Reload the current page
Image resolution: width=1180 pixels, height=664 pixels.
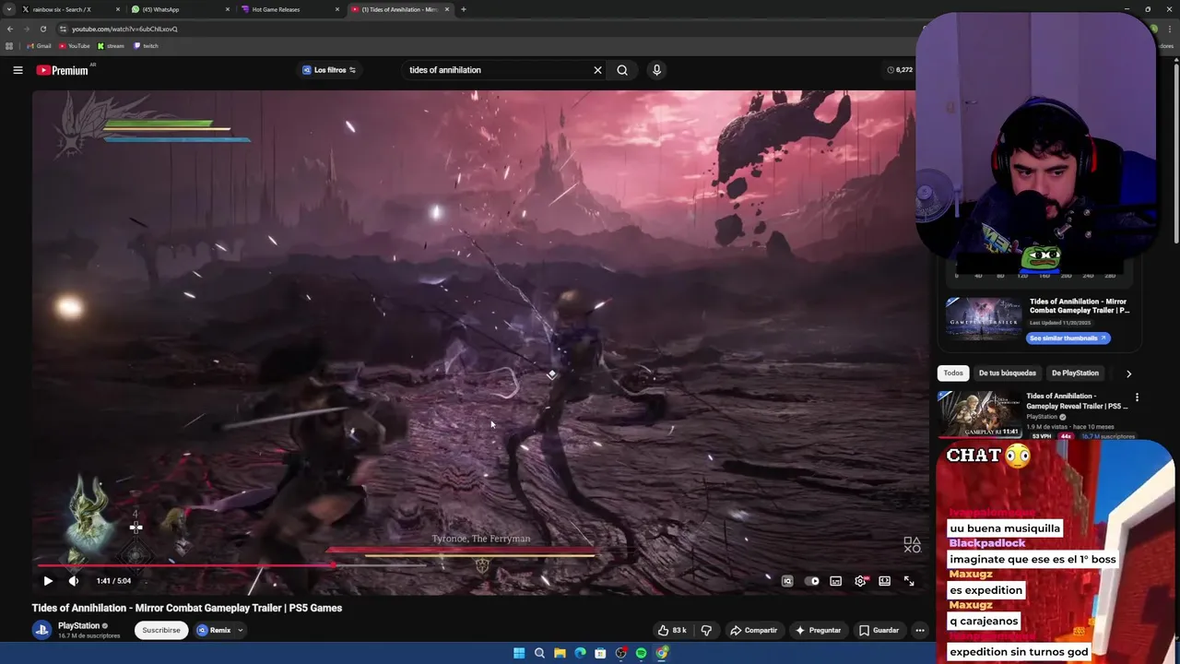click(x=42, y=29)
